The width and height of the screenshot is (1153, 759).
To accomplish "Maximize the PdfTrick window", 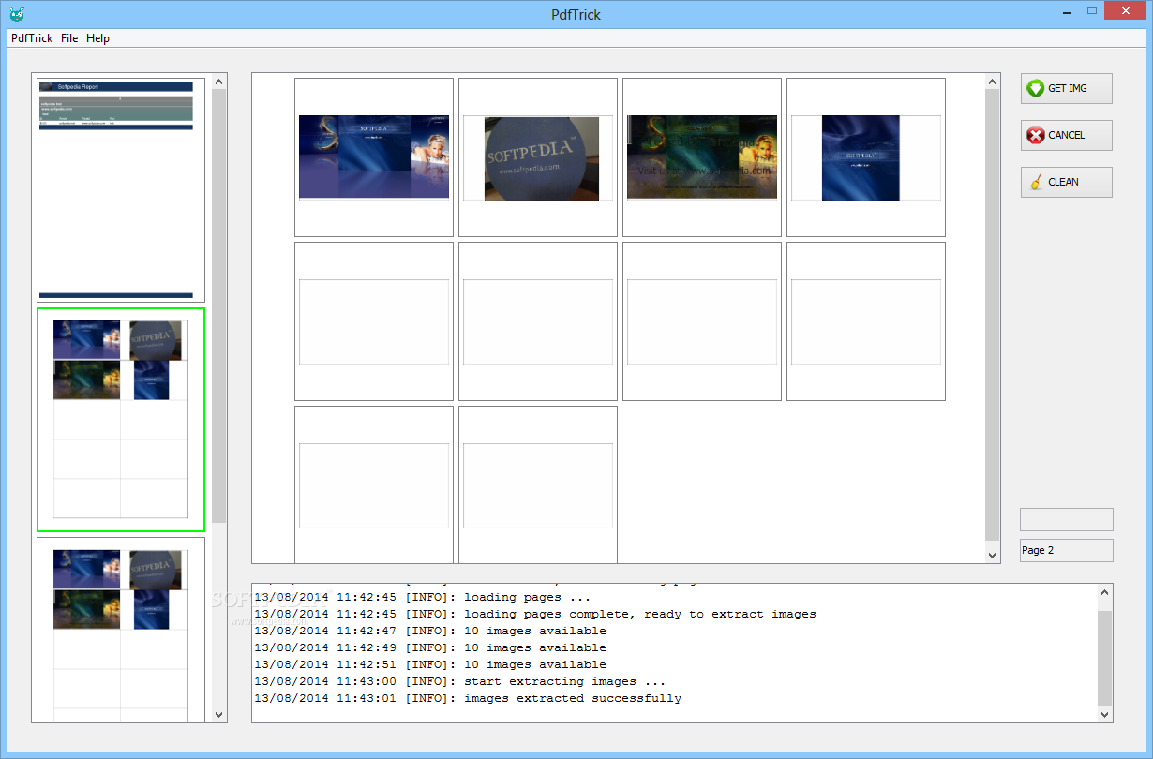I will click(x=1092, y=11).
